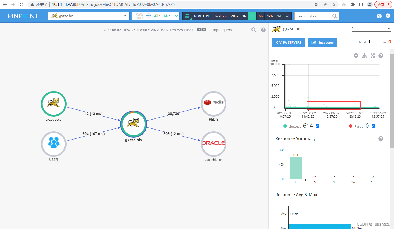Screen dimensions: 394x229
Task: Open the browser extensions puzzle icon
Action: click(353, 4)
